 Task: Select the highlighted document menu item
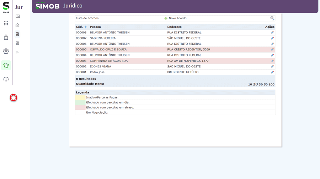(17, 34)
